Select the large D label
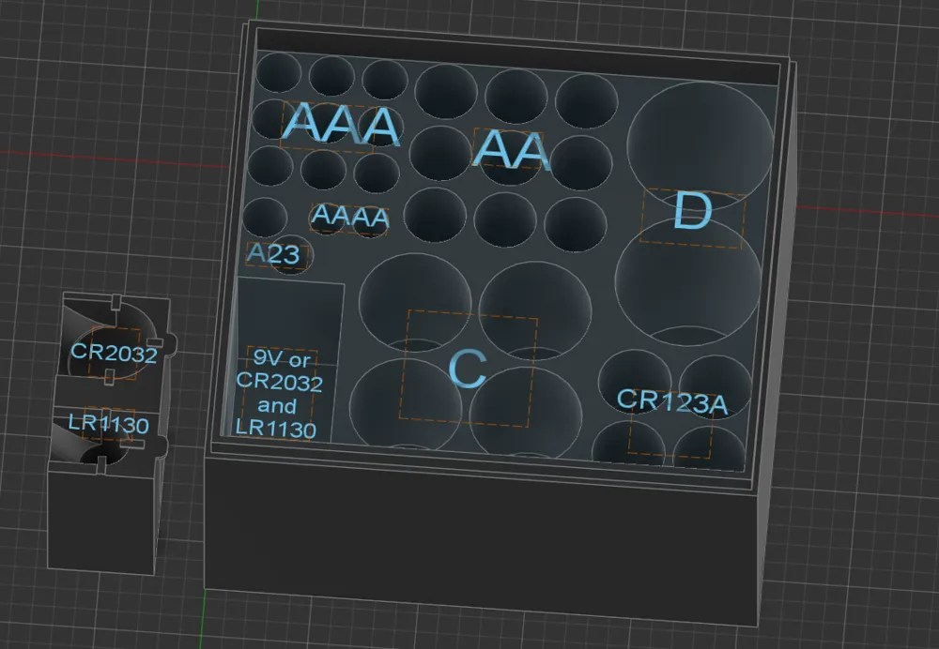The image size is (939, 649). point(693,211)
